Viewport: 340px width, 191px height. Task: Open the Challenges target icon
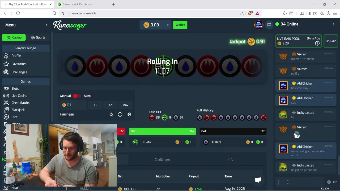(6, 72)
